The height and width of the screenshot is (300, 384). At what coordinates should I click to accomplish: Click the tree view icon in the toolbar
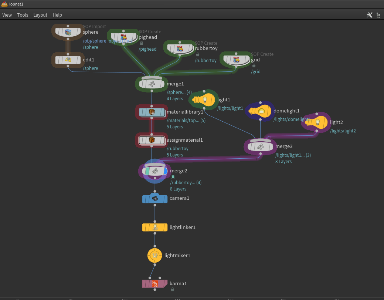tap(378, 15)
